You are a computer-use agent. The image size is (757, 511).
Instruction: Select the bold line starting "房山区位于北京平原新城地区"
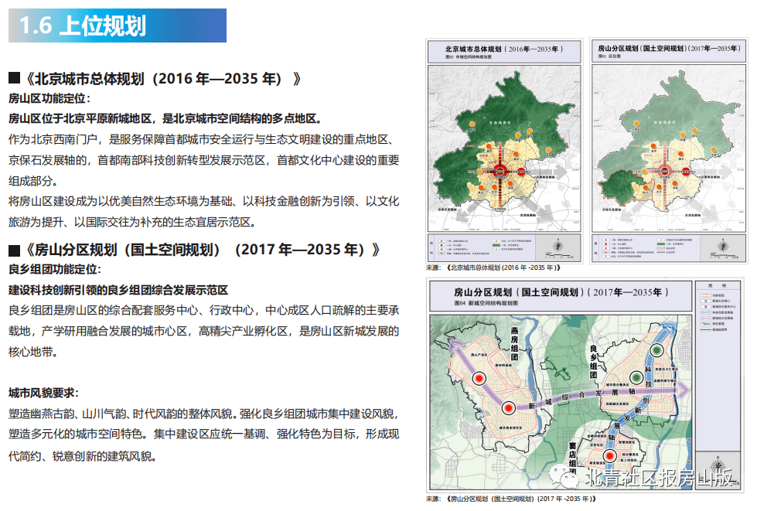pos(165,119)
